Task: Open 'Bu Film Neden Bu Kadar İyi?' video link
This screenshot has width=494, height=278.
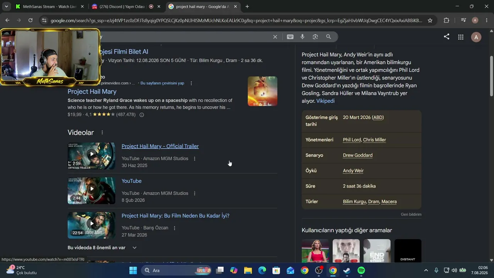Action: 176,216
